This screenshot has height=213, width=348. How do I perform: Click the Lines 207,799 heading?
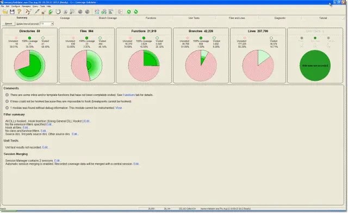258,31
